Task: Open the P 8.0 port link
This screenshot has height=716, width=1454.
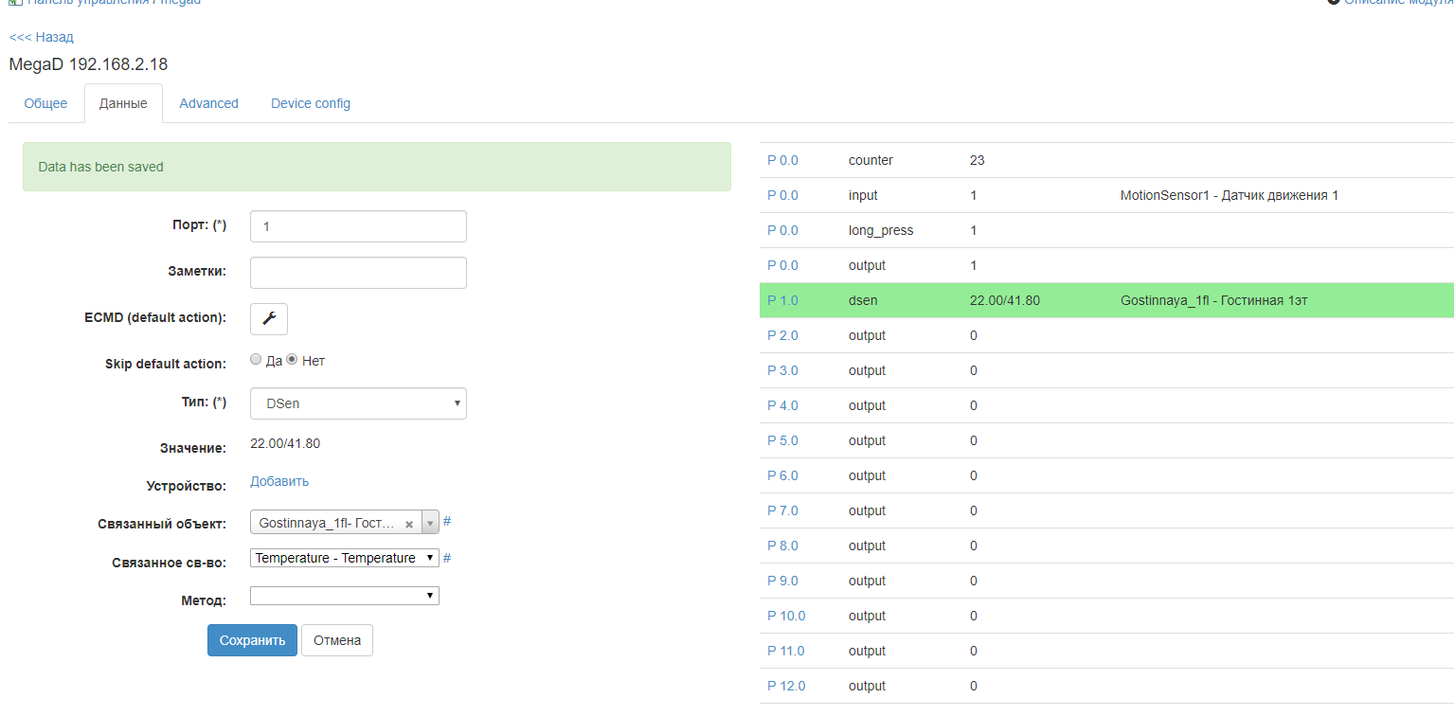Action: click(x=782, y=546)
